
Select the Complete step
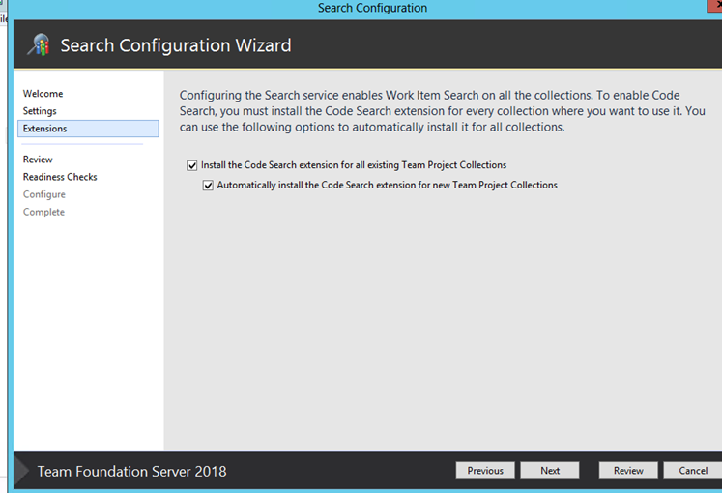(43, 212)
